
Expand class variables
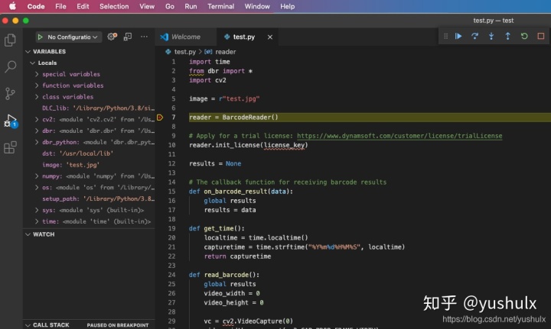[37, 97]
